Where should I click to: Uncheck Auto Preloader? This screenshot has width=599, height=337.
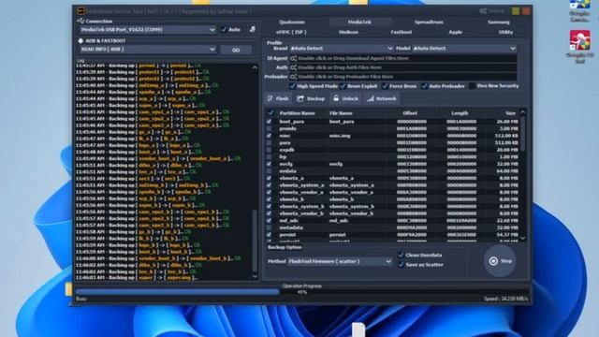424,86
